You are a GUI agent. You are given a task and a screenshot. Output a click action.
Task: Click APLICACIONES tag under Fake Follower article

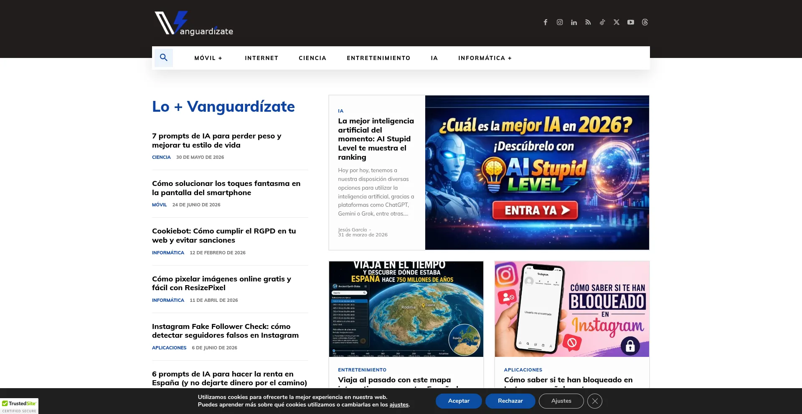click(x=169, y=348)
